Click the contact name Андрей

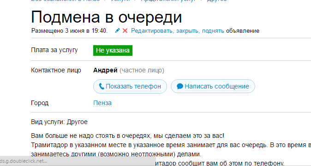click(x=105, y=71)
